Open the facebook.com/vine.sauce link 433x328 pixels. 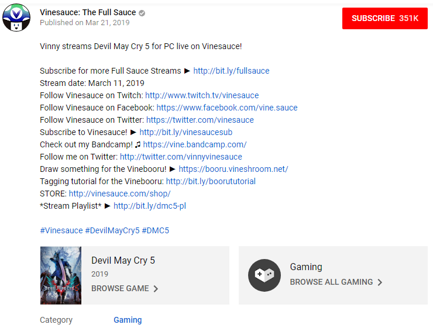tap(227, 108)
